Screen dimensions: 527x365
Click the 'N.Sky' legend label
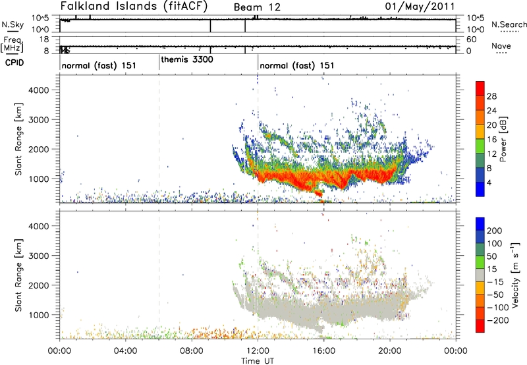[13, 24]
